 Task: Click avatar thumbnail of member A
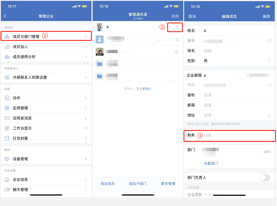coord(100,27)
